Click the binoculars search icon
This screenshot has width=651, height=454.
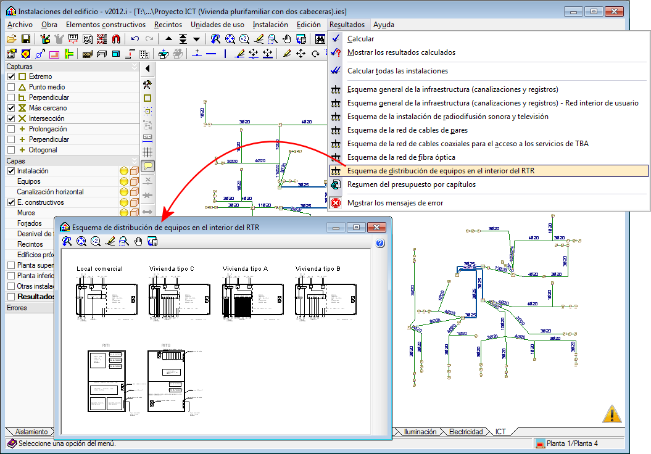pos(320,39)
